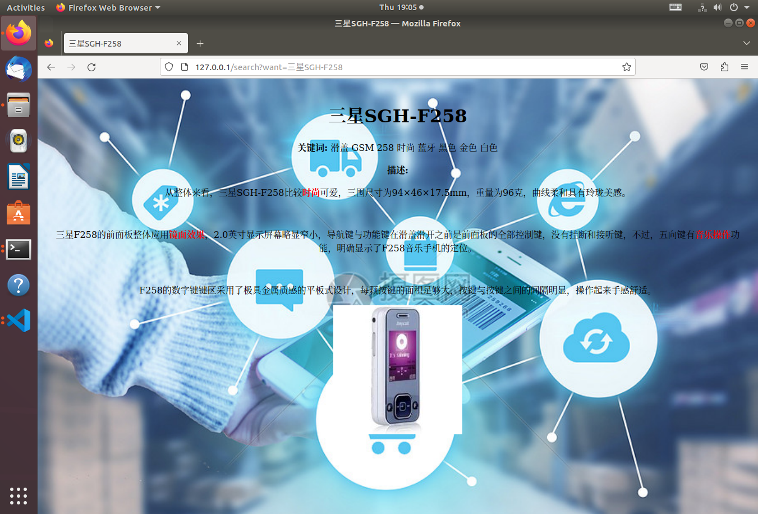Open Visual Studio Code from the dock
758x514 pixels.
(x=19, y=320)
